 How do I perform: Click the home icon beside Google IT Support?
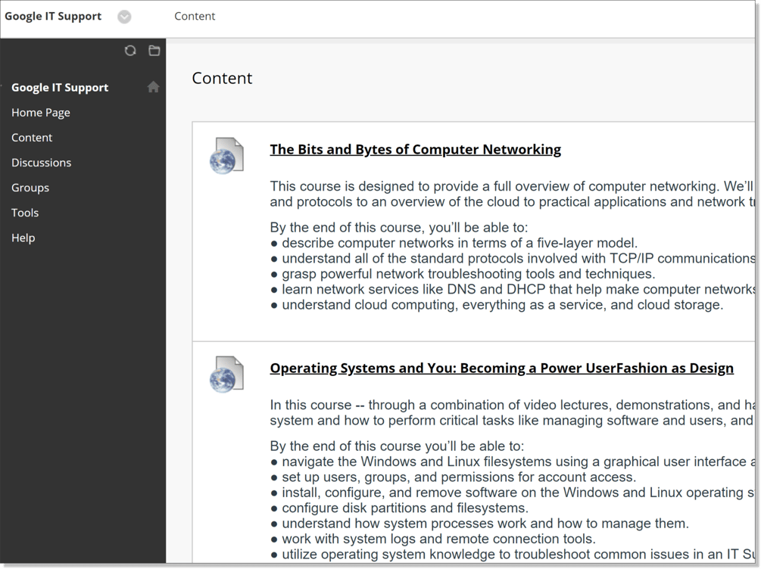[x=153, y=86]
